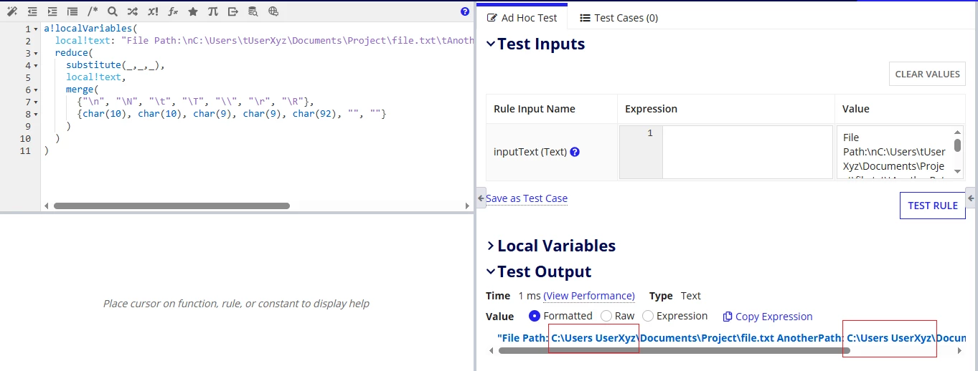Screen dimensions: 978x371
Task: Switch to the Test Cases (0) tab
Action: click(x=619, y=18)
